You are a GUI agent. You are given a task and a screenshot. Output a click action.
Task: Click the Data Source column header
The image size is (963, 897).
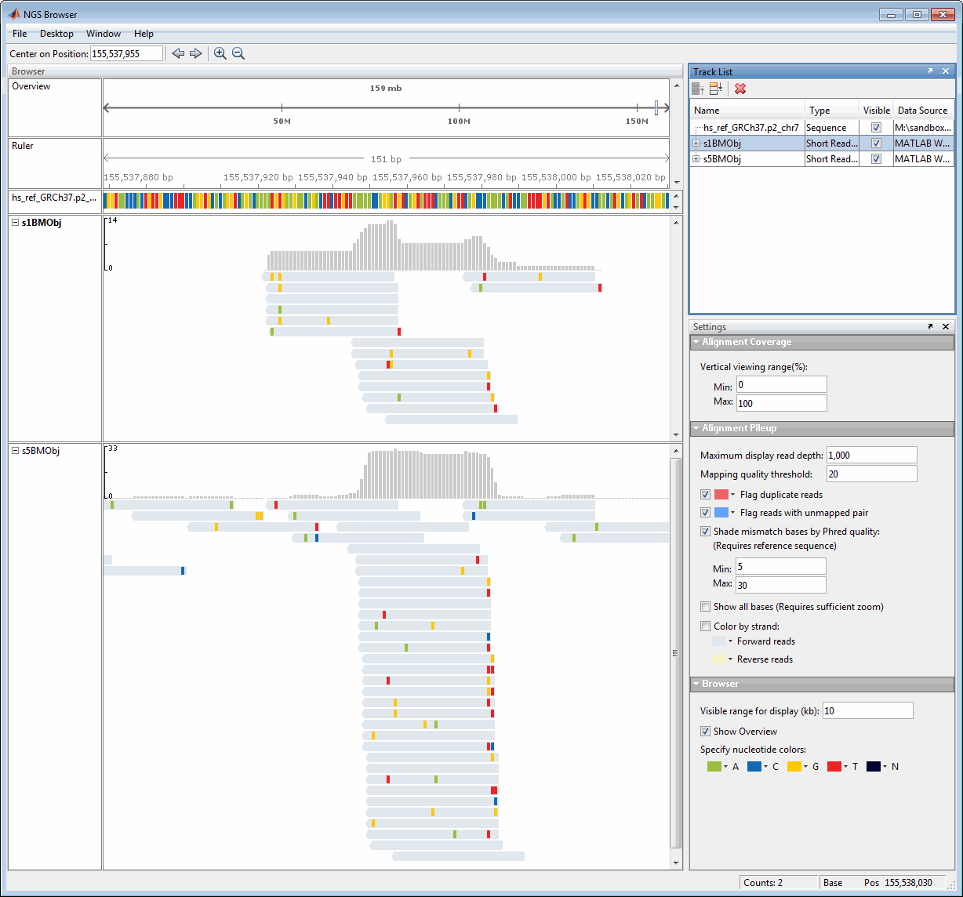pos(923,111)
